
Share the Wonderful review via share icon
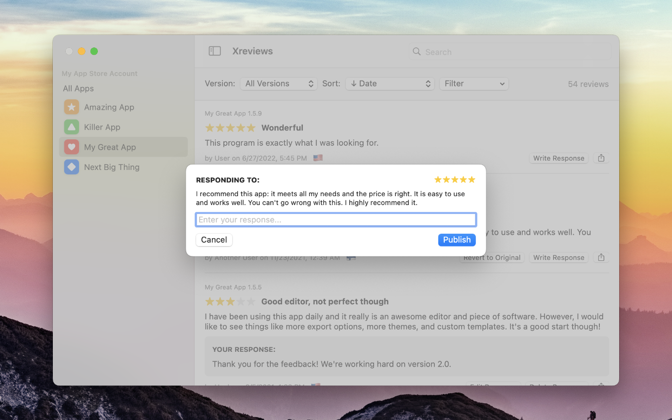(601, 158)
